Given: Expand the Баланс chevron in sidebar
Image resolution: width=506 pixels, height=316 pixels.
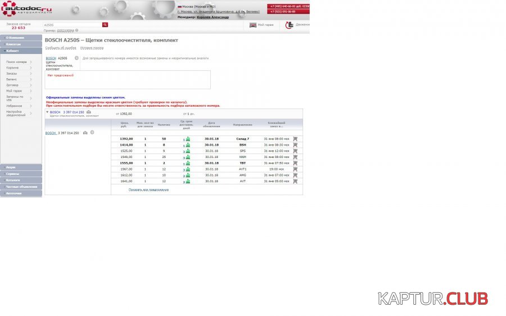Looking at the screenshot, I should (31, 79).
